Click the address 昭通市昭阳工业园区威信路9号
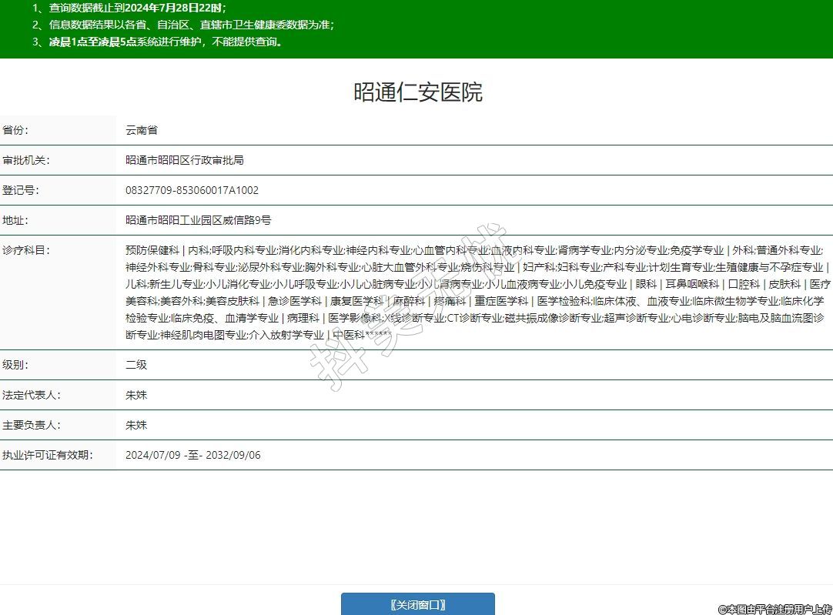This screenshot has width=833, height=615. (199, 220)
